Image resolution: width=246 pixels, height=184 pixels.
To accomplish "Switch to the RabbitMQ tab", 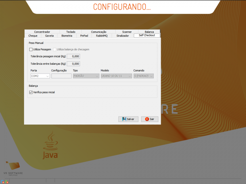I will (102, 36).
